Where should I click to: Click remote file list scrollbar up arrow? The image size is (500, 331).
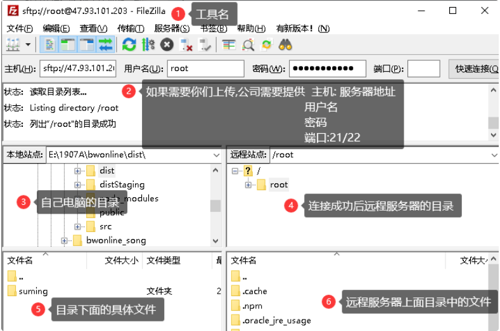494,259
